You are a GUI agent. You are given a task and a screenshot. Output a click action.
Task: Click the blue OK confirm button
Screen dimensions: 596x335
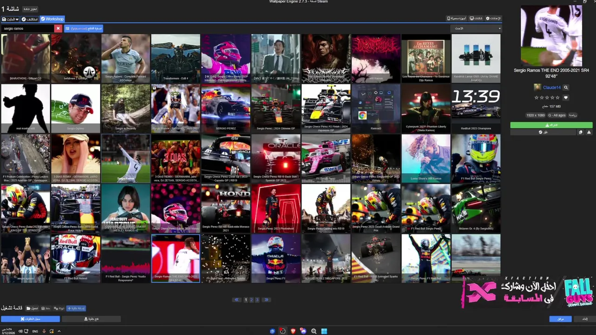(x=560, y=319)
